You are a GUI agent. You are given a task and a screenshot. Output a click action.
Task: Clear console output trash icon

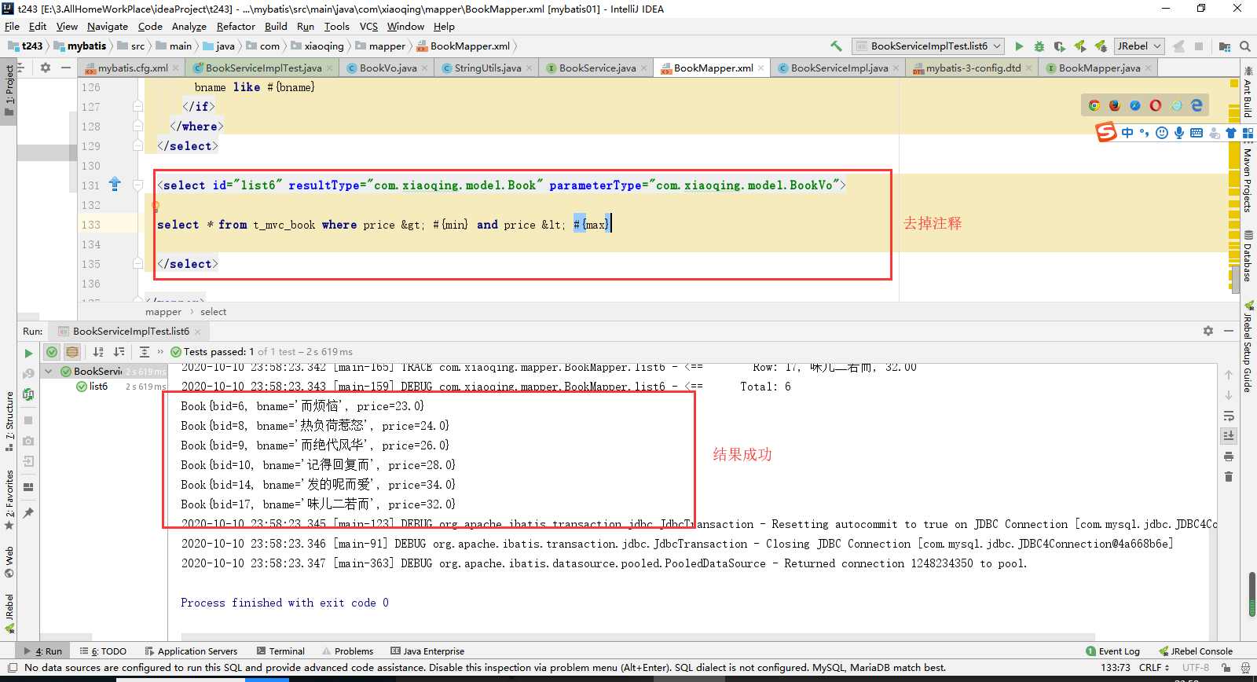(1229, 476)
